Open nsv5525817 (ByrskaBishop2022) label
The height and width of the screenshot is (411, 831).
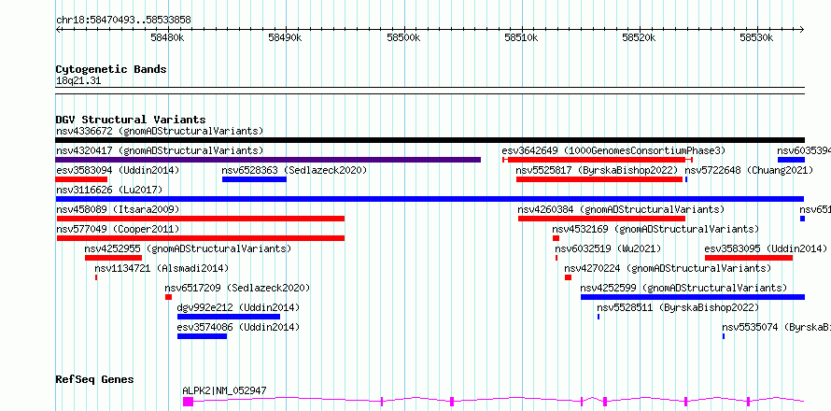tap(597, 170)
